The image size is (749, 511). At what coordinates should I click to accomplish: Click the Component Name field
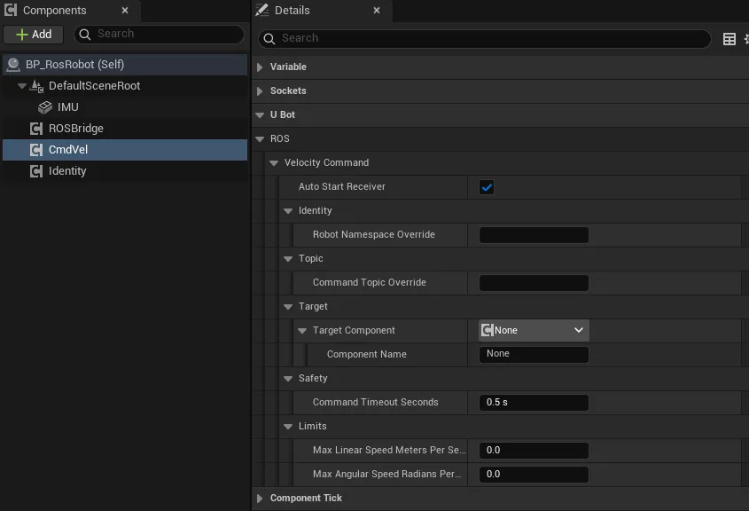[x=534, y=354]
